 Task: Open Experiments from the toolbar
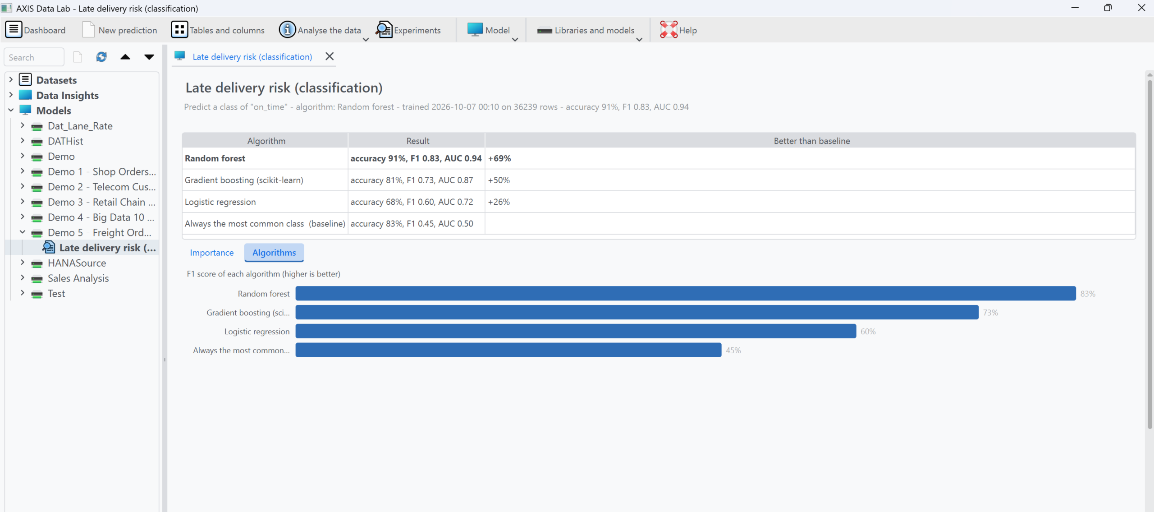(x=408, y=30)
